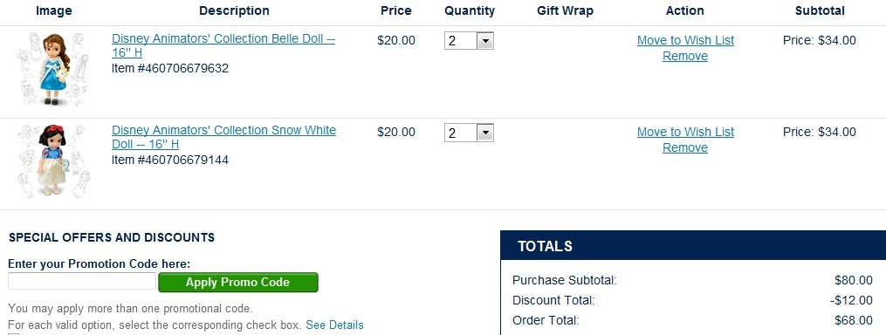Image resolution: width=886 pixels, height=335 pixels.
Task: Open the Snow White doll product image
Action: [x=53, y=161]
